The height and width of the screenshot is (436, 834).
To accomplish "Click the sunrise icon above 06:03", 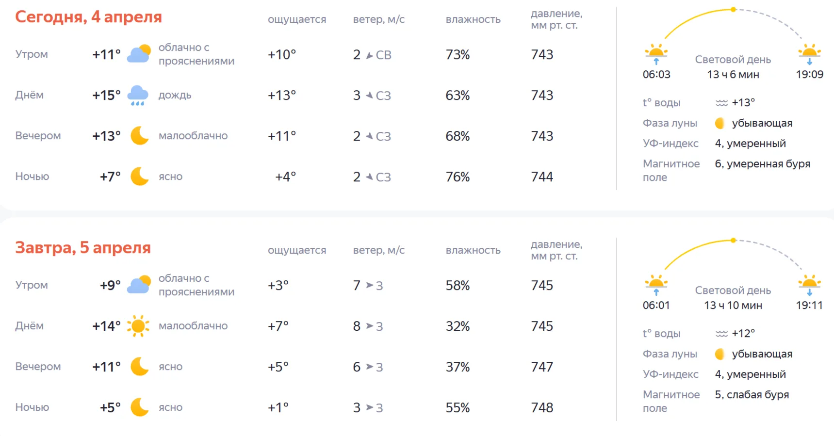I will pos(656,53).
